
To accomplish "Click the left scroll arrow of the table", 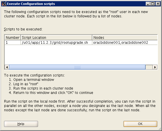I will point(7,67).
